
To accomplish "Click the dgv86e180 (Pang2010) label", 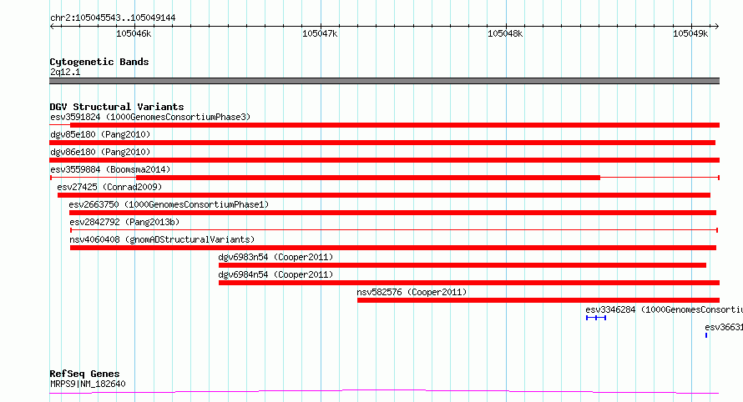I will click(x=100, y=152).
